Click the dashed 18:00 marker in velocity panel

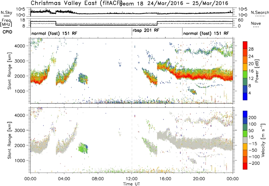pos(182,140)
